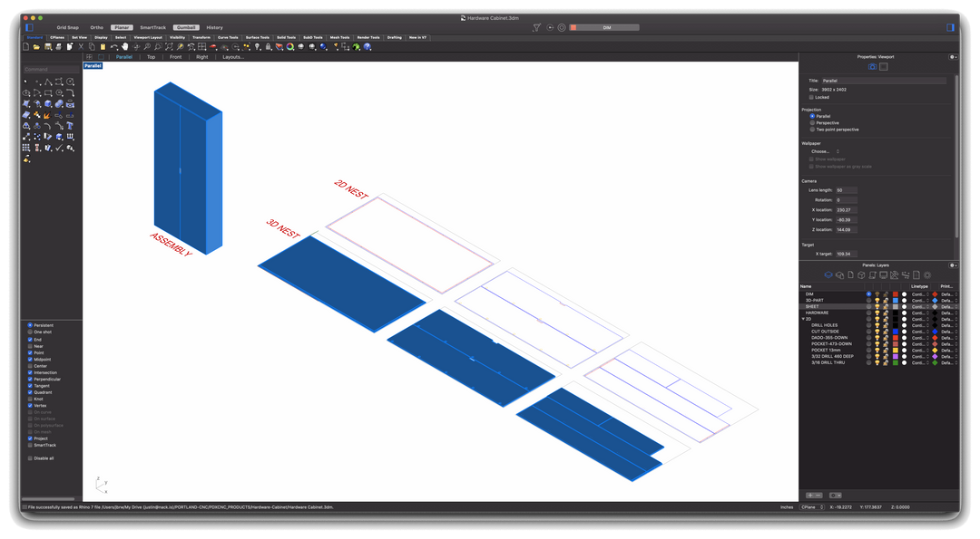Open the Curve Tools toolbar tab
Viewport: 980px width, 539px height.
pos(228,37)
